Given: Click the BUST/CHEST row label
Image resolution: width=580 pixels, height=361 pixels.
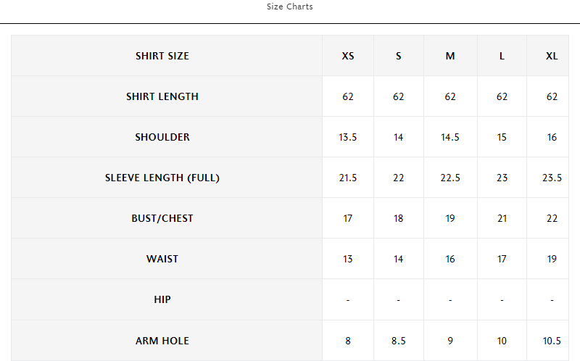Looking at the screenshot, I should pos(162,218).
